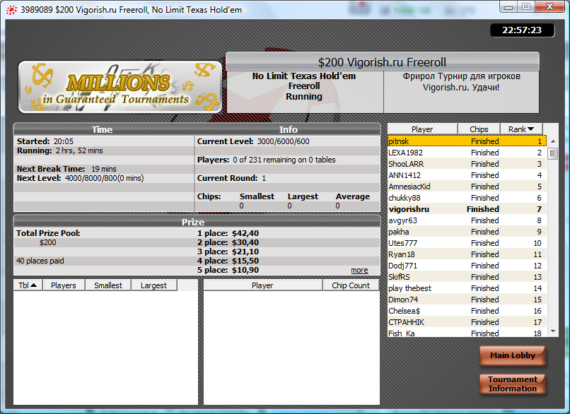570x414 pixels.
Task: Select player chukky88 row
Action: coord(467,198)
